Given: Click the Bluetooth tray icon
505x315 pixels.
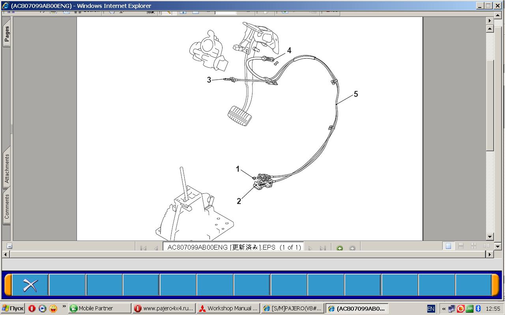Looking at the screenshot, I should [x=478, y=308].
